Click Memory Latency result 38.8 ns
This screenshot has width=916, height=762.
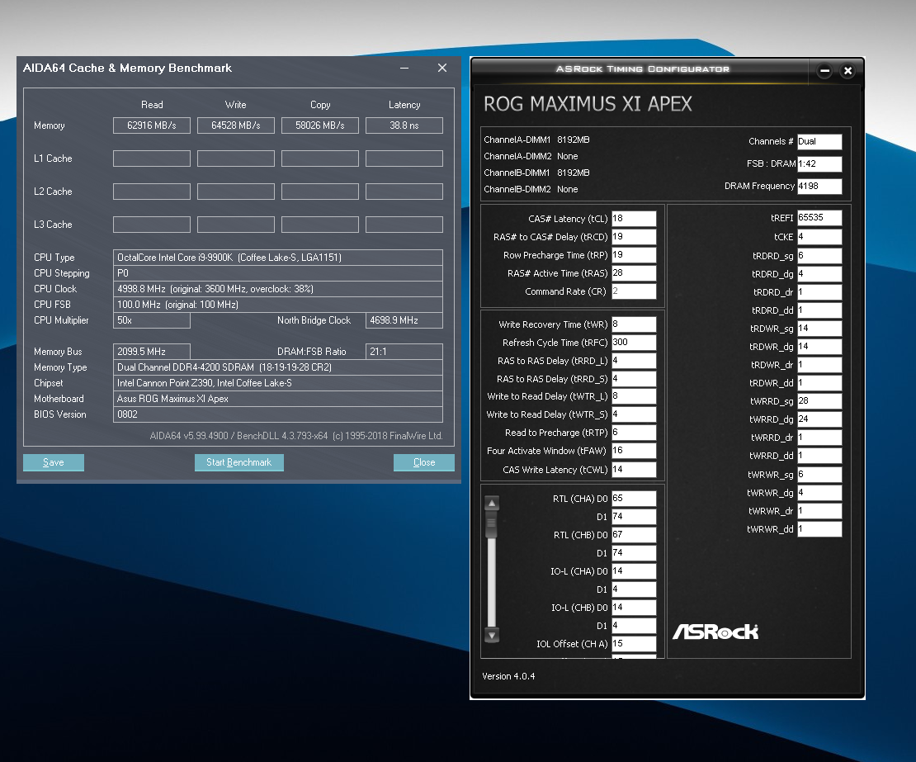(404, 125)
